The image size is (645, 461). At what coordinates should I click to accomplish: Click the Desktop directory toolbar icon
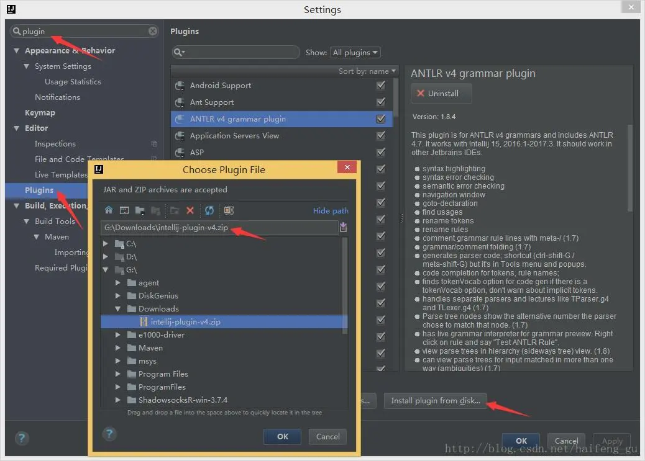point(124,210)
